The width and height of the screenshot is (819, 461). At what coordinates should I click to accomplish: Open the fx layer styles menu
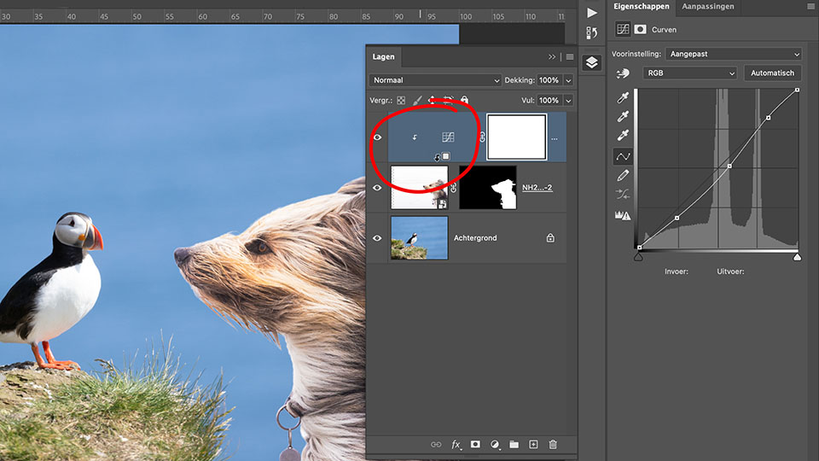456,445
